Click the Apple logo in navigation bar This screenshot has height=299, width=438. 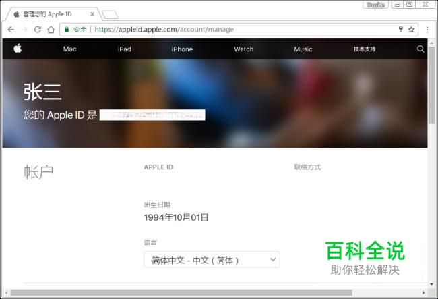18,49
